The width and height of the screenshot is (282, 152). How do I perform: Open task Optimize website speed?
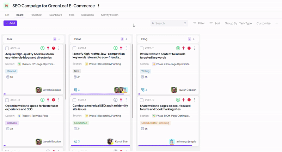pos(32,108)
